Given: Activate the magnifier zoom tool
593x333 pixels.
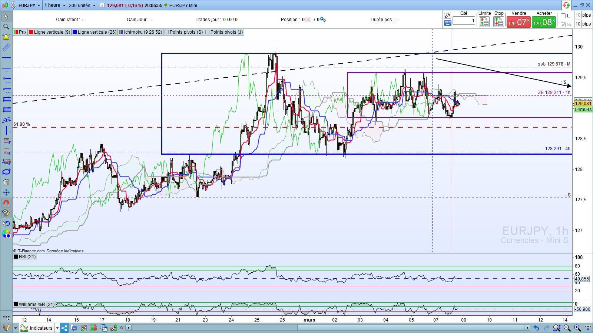Looking at the screenshot, I should point(6,27).
